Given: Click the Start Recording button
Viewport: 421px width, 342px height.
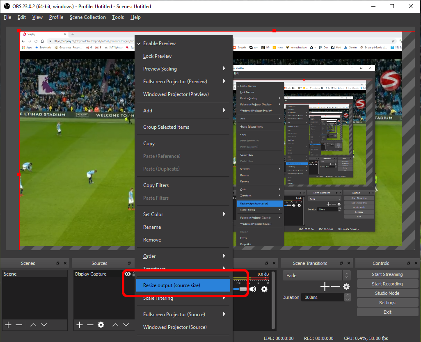Looking at the screenshot, I should (x=387, y=284).
